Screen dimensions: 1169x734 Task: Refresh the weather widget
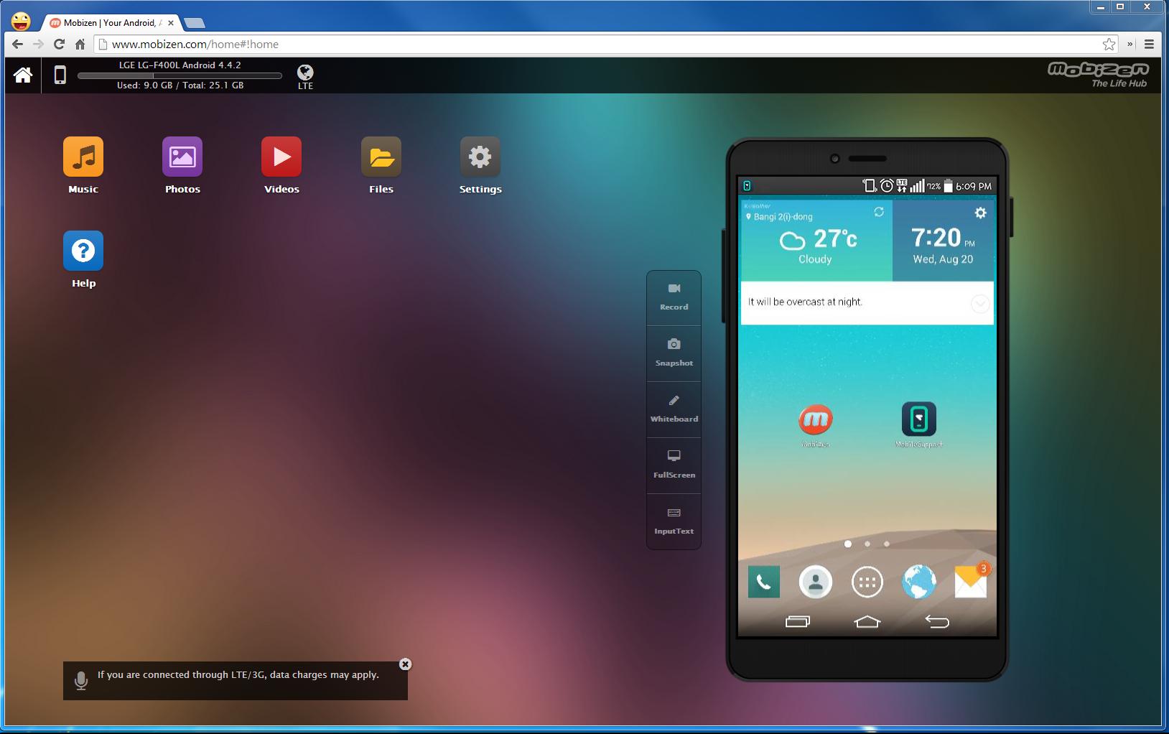(x=877, y=213)
